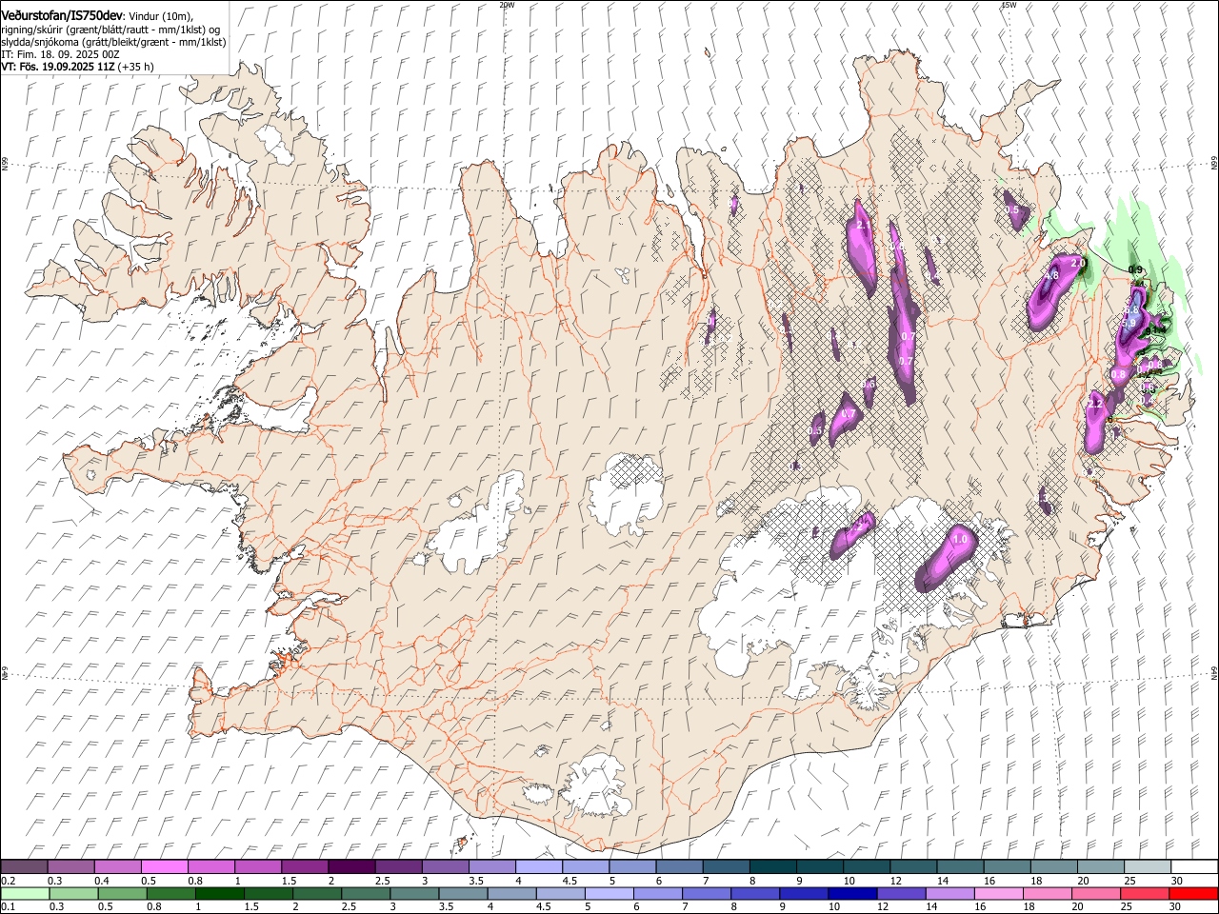The image size is (1219, 914).
Task: Click the 0.9 value near the east coast
Action: pos(1135,270)
